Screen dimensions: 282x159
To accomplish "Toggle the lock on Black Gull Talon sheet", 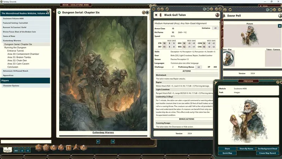I will pyautogui.click(x=208, y=9).
